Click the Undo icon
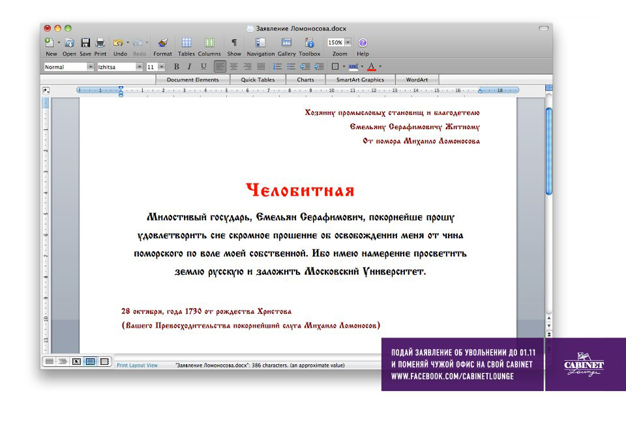The width and height of the screenshot is (626, 421). [x=118, y=42]
